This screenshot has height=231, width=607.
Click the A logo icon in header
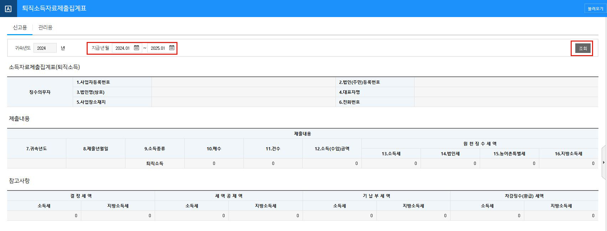point(8,9)
